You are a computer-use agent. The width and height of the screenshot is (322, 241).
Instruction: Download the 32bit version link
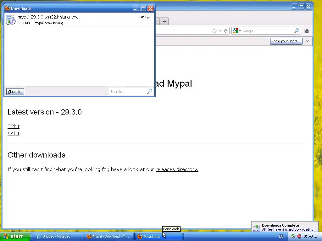click(x=14, y=126)
